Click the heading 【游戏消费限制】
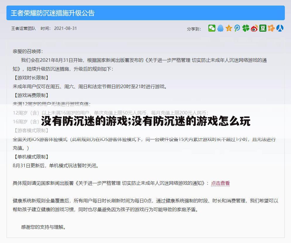This screenshot has width=291, height=243. click(31, 95)
